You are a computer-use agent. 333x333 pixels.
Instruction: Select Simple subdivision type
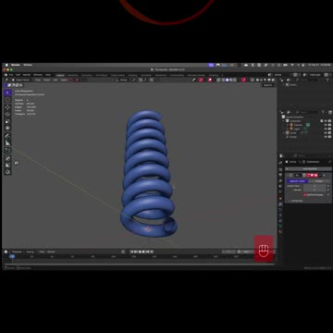click(x=319, y=181)
